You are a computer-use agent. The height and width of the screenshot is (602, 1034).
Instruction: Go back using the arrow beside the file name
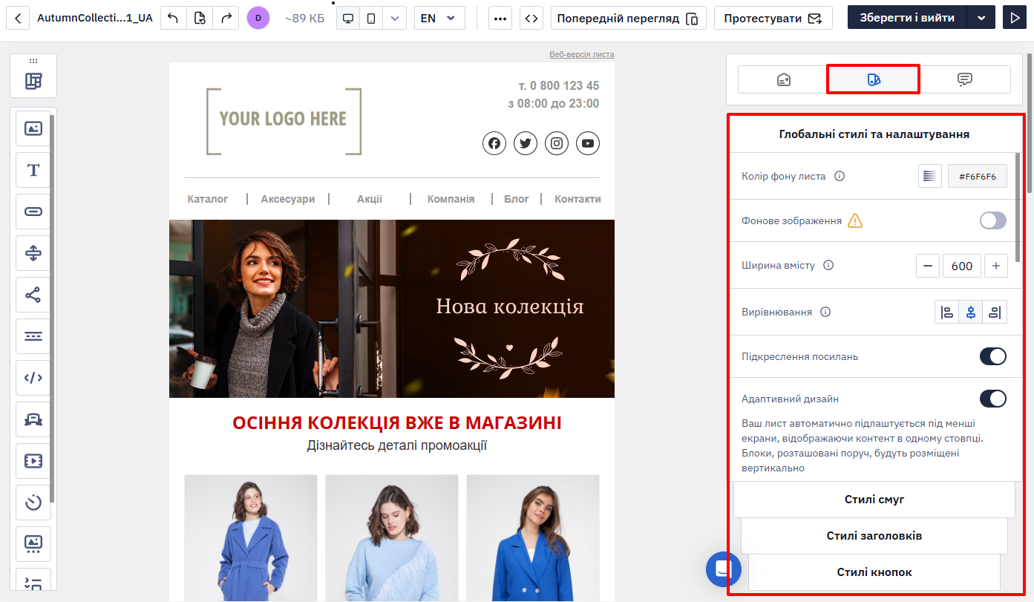tap(18, 18)
